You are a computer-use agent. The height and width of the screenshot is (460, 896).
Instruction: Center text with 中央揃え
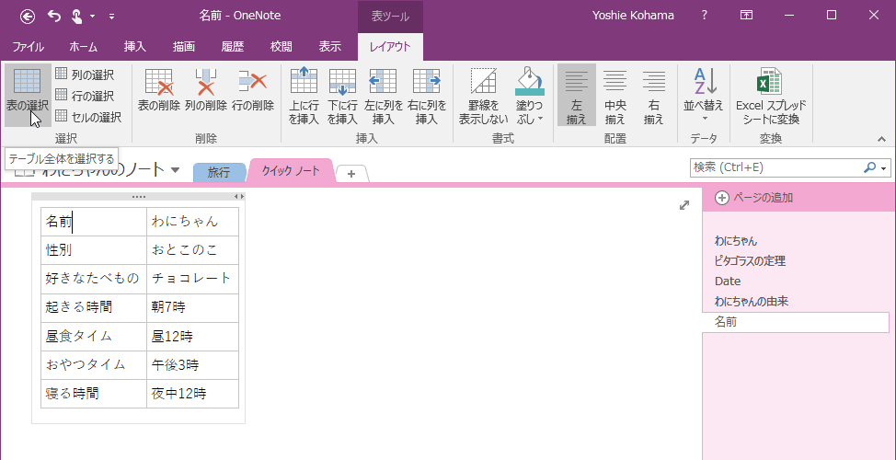tap(615, 95)
